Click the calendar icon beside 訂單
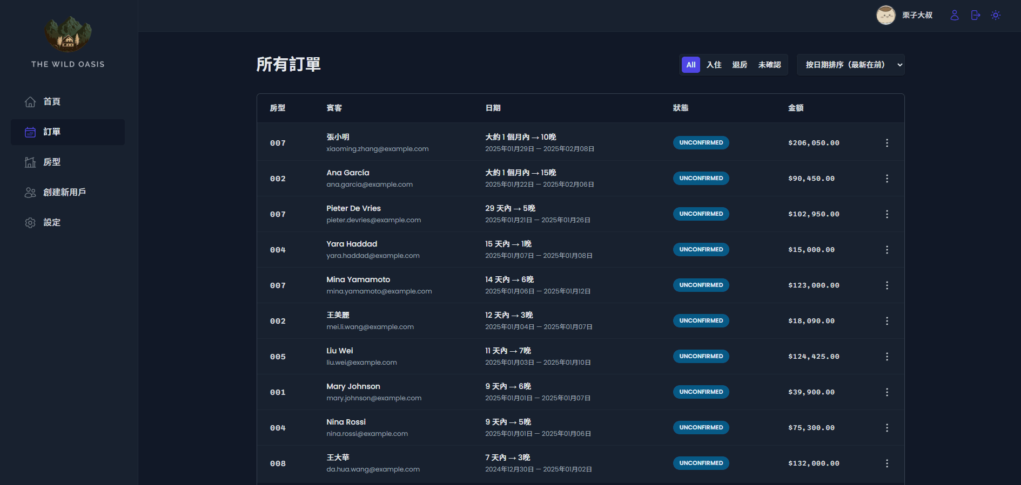The image size is (1021, 485). (30, 132)
